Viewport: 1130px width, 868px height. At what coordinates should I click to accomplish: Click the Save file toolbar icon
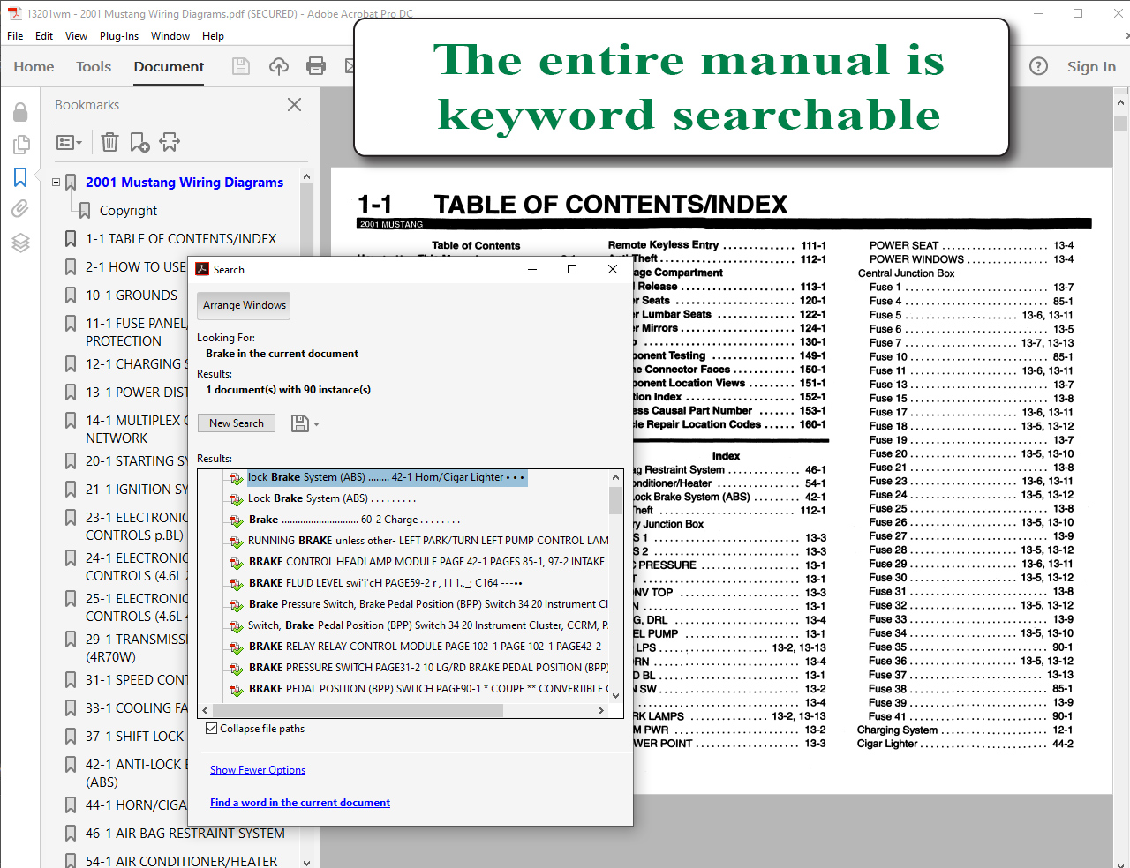(x=240, y=66)
